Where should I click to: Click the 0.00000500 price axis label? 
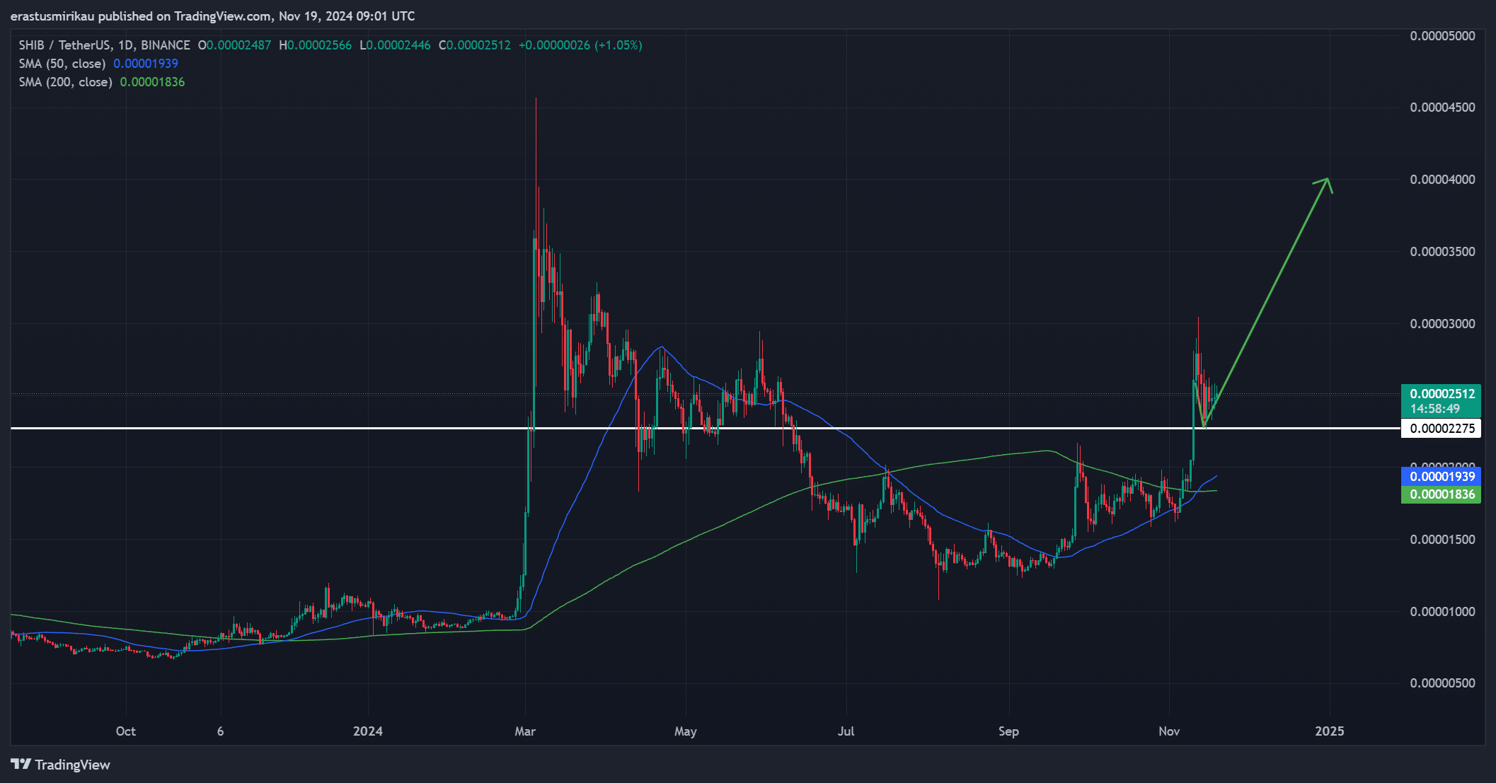click(x=1442, y=683)
